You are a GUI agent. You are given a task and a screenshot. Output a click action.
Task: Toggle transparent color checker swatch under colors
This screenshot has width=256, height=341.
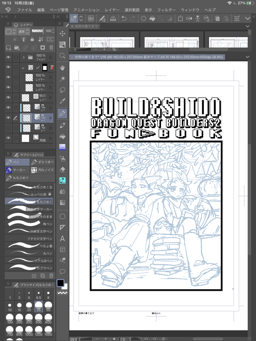click(62, 293)
